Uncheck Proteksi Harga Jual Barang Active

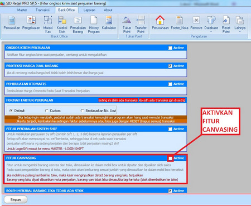[x=170, y=66]
